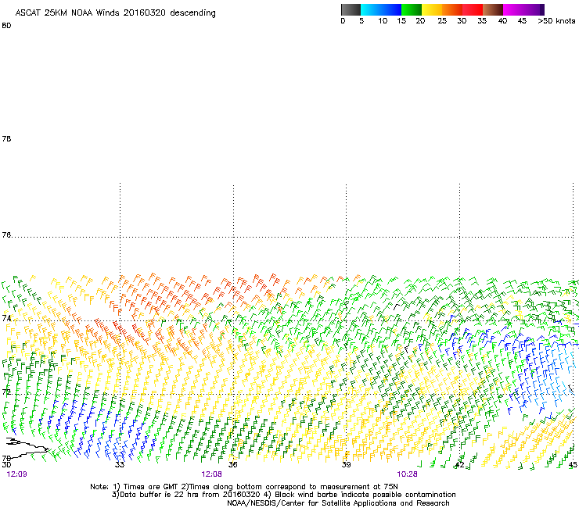Click the purple time stamp '10:28'
579x508 pixels.
click(x=408, y=474)
